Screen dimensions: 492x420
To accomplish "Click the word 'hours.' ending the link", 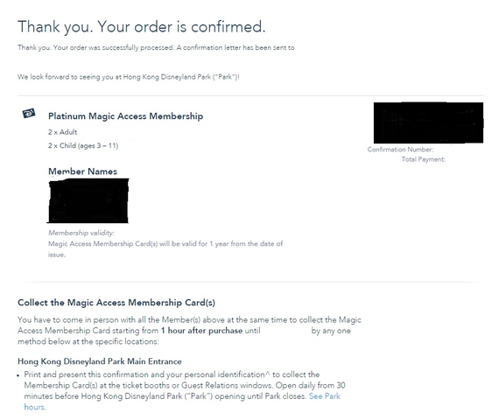I will 35,407.
